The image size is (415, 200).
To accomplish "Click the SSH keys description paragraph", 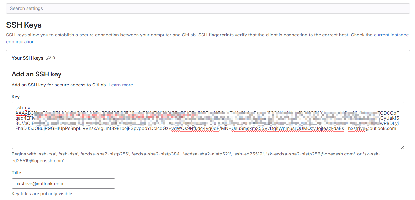I will click(x=207, y=38).
